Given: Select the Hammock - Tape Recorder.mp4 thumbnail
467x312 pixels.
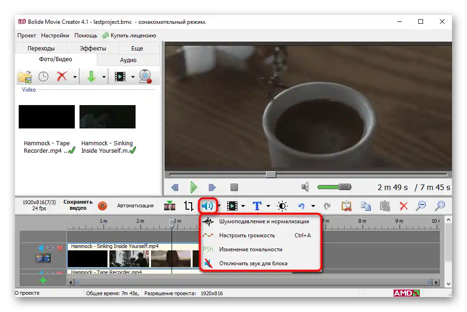Looking at the screenshot, I should pos(47,117).
